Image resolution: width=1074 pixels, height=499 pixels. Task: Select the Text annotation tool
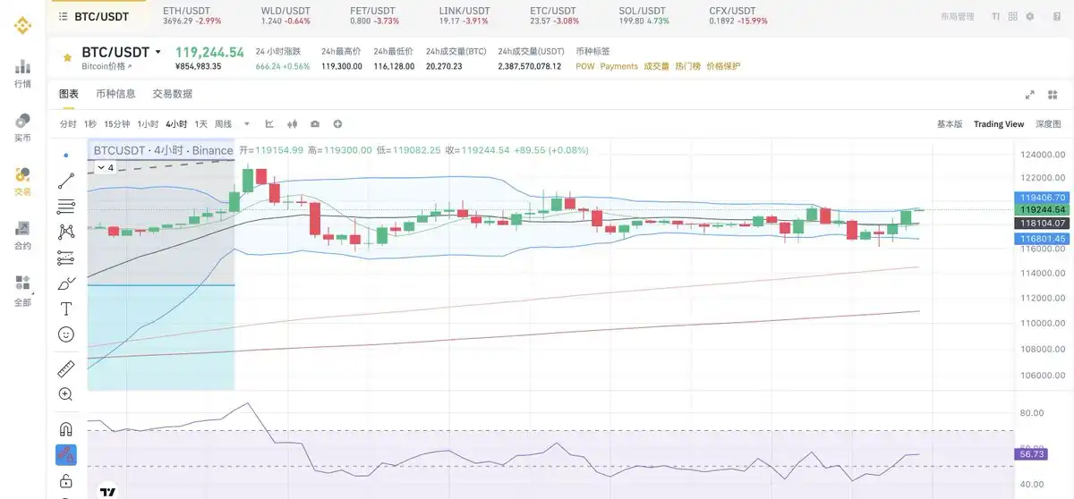(66, 309)
